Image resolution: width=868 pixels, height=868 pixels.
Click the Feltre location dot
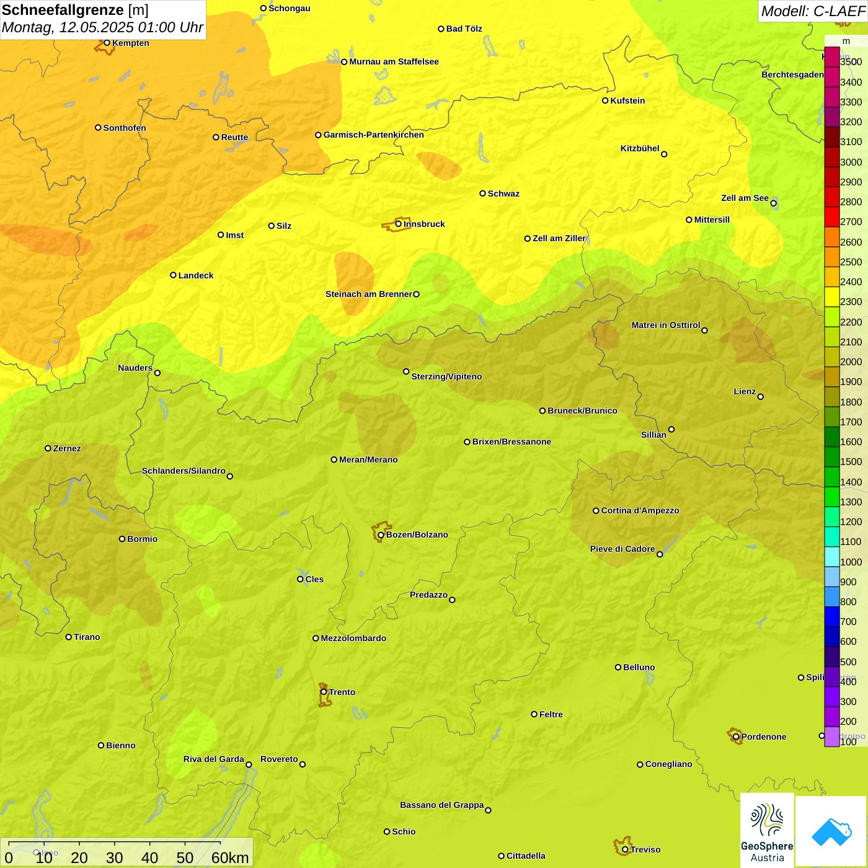(x=534, y=714)
